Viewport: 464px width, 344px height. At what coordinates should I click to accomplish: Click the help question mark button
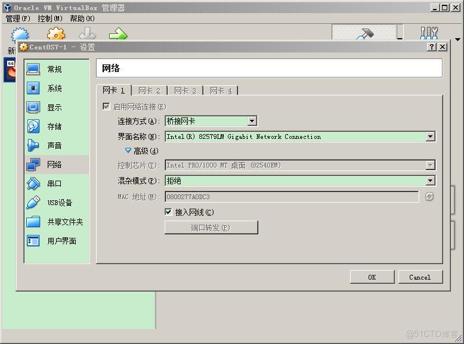point(432,47)
